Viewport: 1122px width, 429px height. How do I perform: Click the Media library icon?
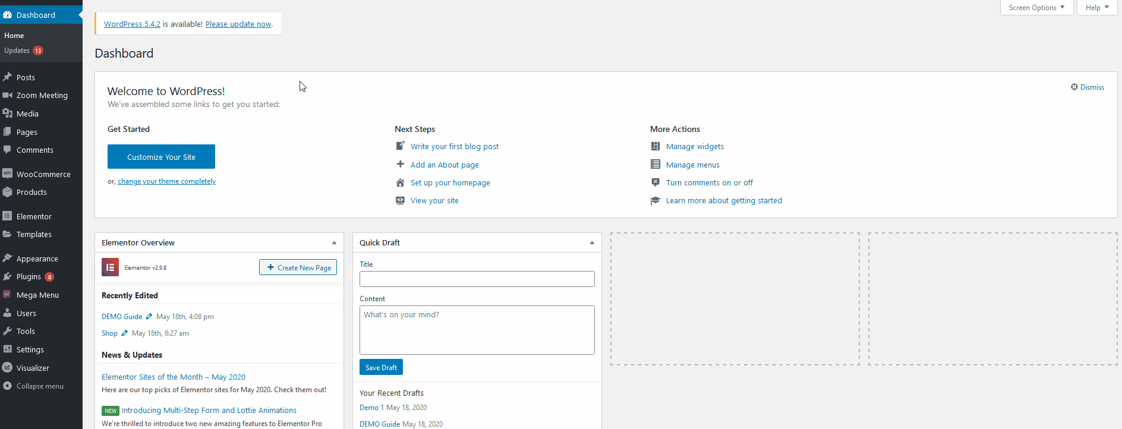click(8, 113)
